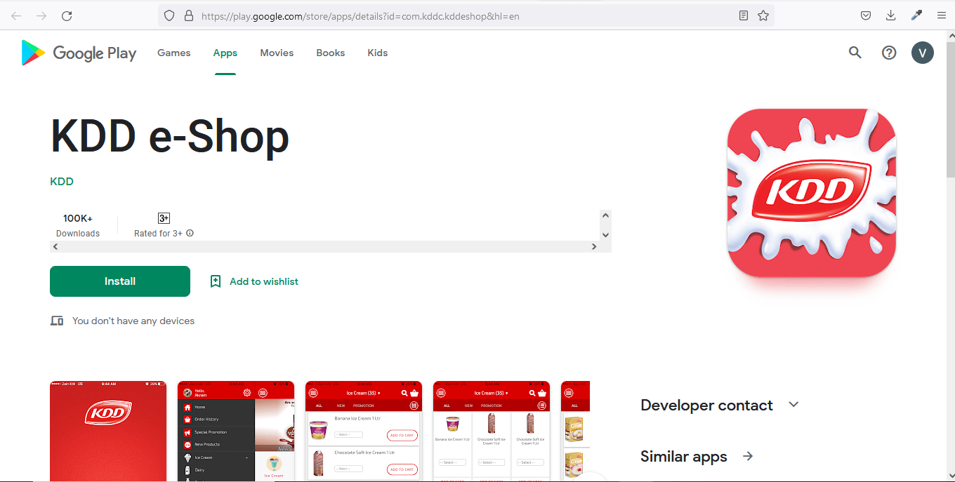This screenshot has width=955, height=482.
Task: Open the Firefox hamburger application menu
Action: 941,15
